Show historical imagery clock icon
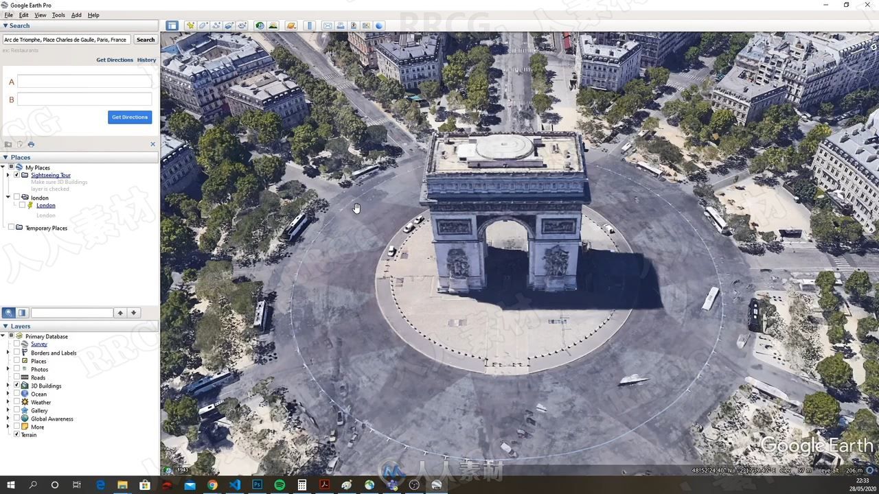879x494 pixels. point(260,25)
